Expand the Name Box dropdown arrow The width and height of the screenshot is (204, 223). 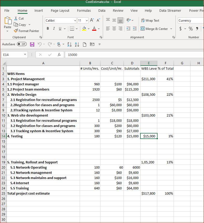[25, 54]
